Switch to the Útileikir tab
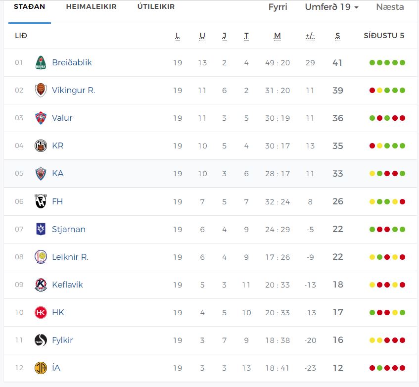The width and height of the screenshot is (419, 387). [x=156, y=7]
